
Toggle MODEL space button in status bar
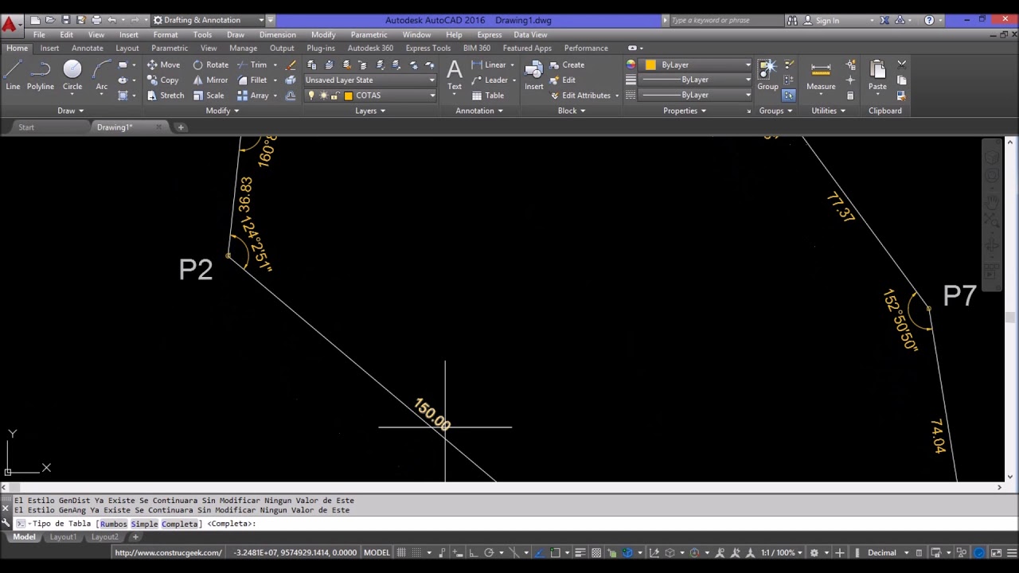click(377, 552)
